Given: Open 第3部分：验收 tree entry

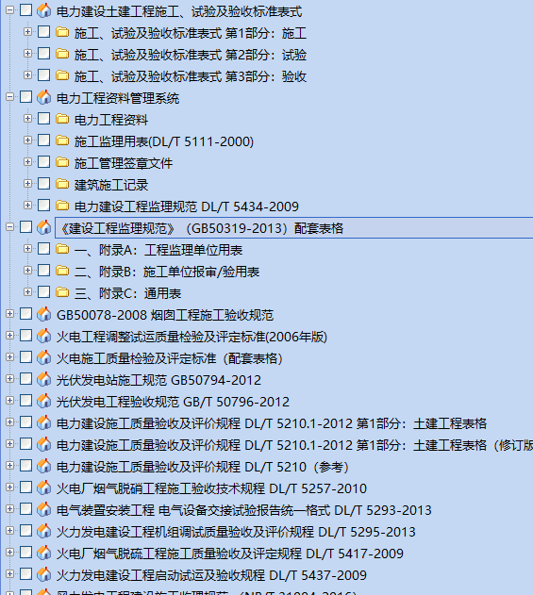Looking at the screenshot, I should 191,76.
